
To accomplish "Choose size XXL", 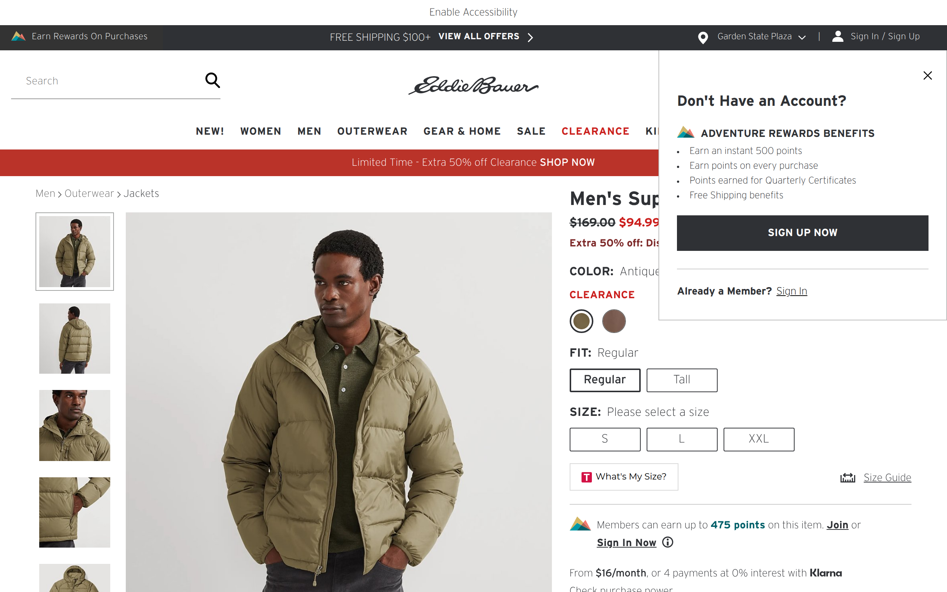I will (x=758, y=439).
